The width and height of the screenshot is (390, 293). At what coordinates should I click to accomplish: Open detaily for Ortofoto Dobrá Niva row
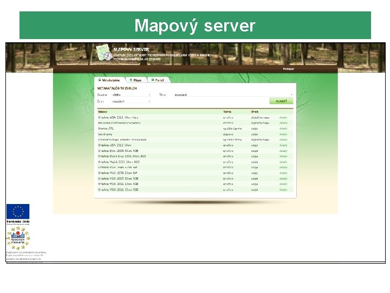(x=283, y=156)
